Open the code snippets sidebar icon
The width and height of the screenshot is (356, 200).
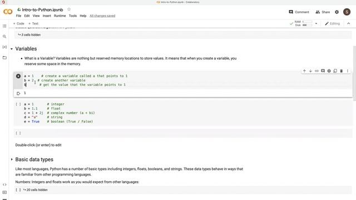tap(4, 184)
